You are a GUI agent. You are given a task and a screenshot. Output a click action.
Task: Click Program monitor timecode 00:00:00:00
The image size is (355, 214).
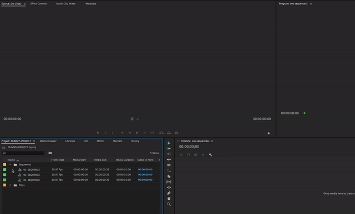pyautogui.click(x=290, y=113)
